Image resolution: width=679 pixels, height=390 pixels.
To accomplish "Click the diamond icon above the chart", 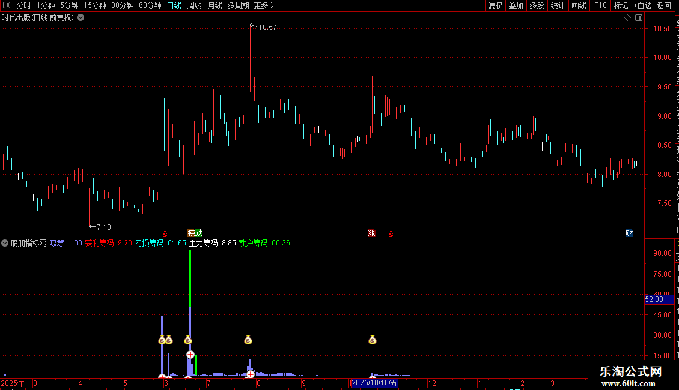I will (x=627, y=18).
